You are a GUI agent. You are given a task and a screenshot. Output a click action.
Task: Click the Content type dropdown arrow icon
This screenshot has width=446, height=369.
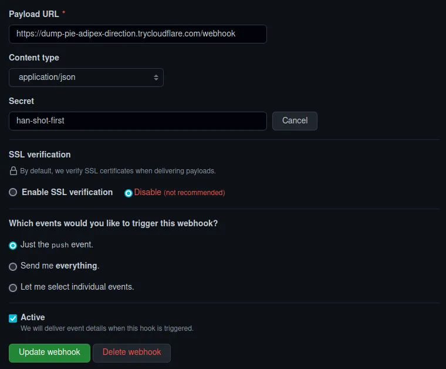(156, 78)
